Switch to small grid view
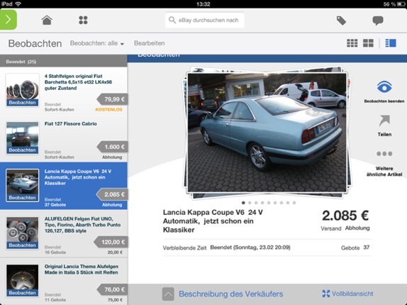This screenshot has width=407, height=305. [x=352, y=43]
